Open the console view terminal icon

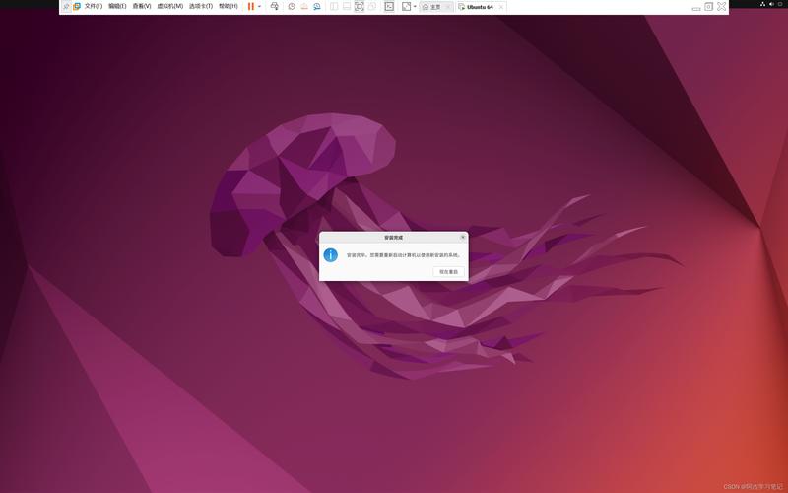click(389, 7)
